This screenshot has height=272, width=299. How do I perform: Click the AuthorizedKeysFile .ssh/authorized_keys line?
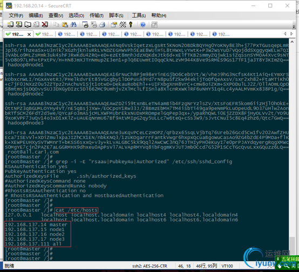click(70, 176)
